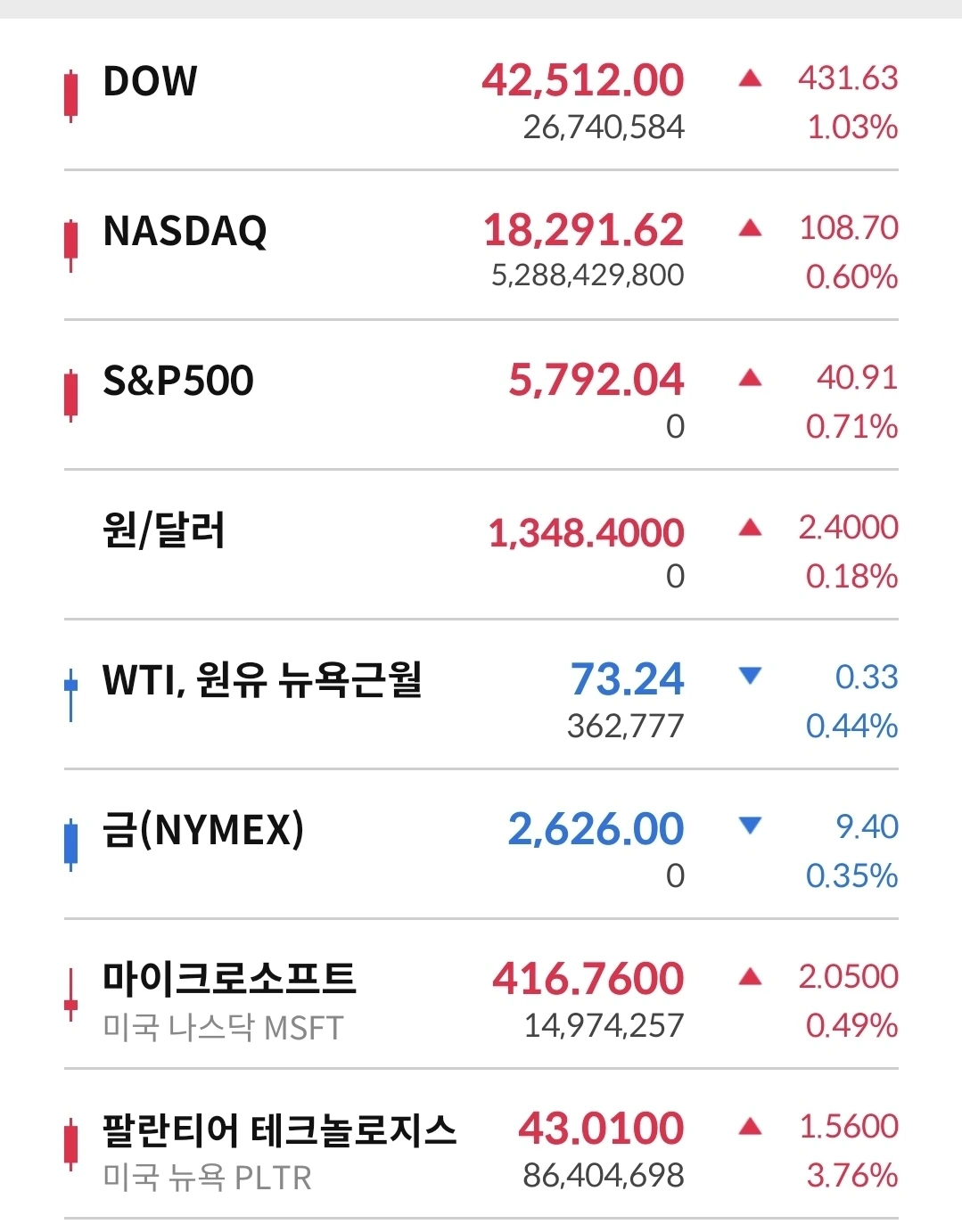The image size is (962, 1224).
Task: Open the NASDAQ index details
Action: click(481, 245)
